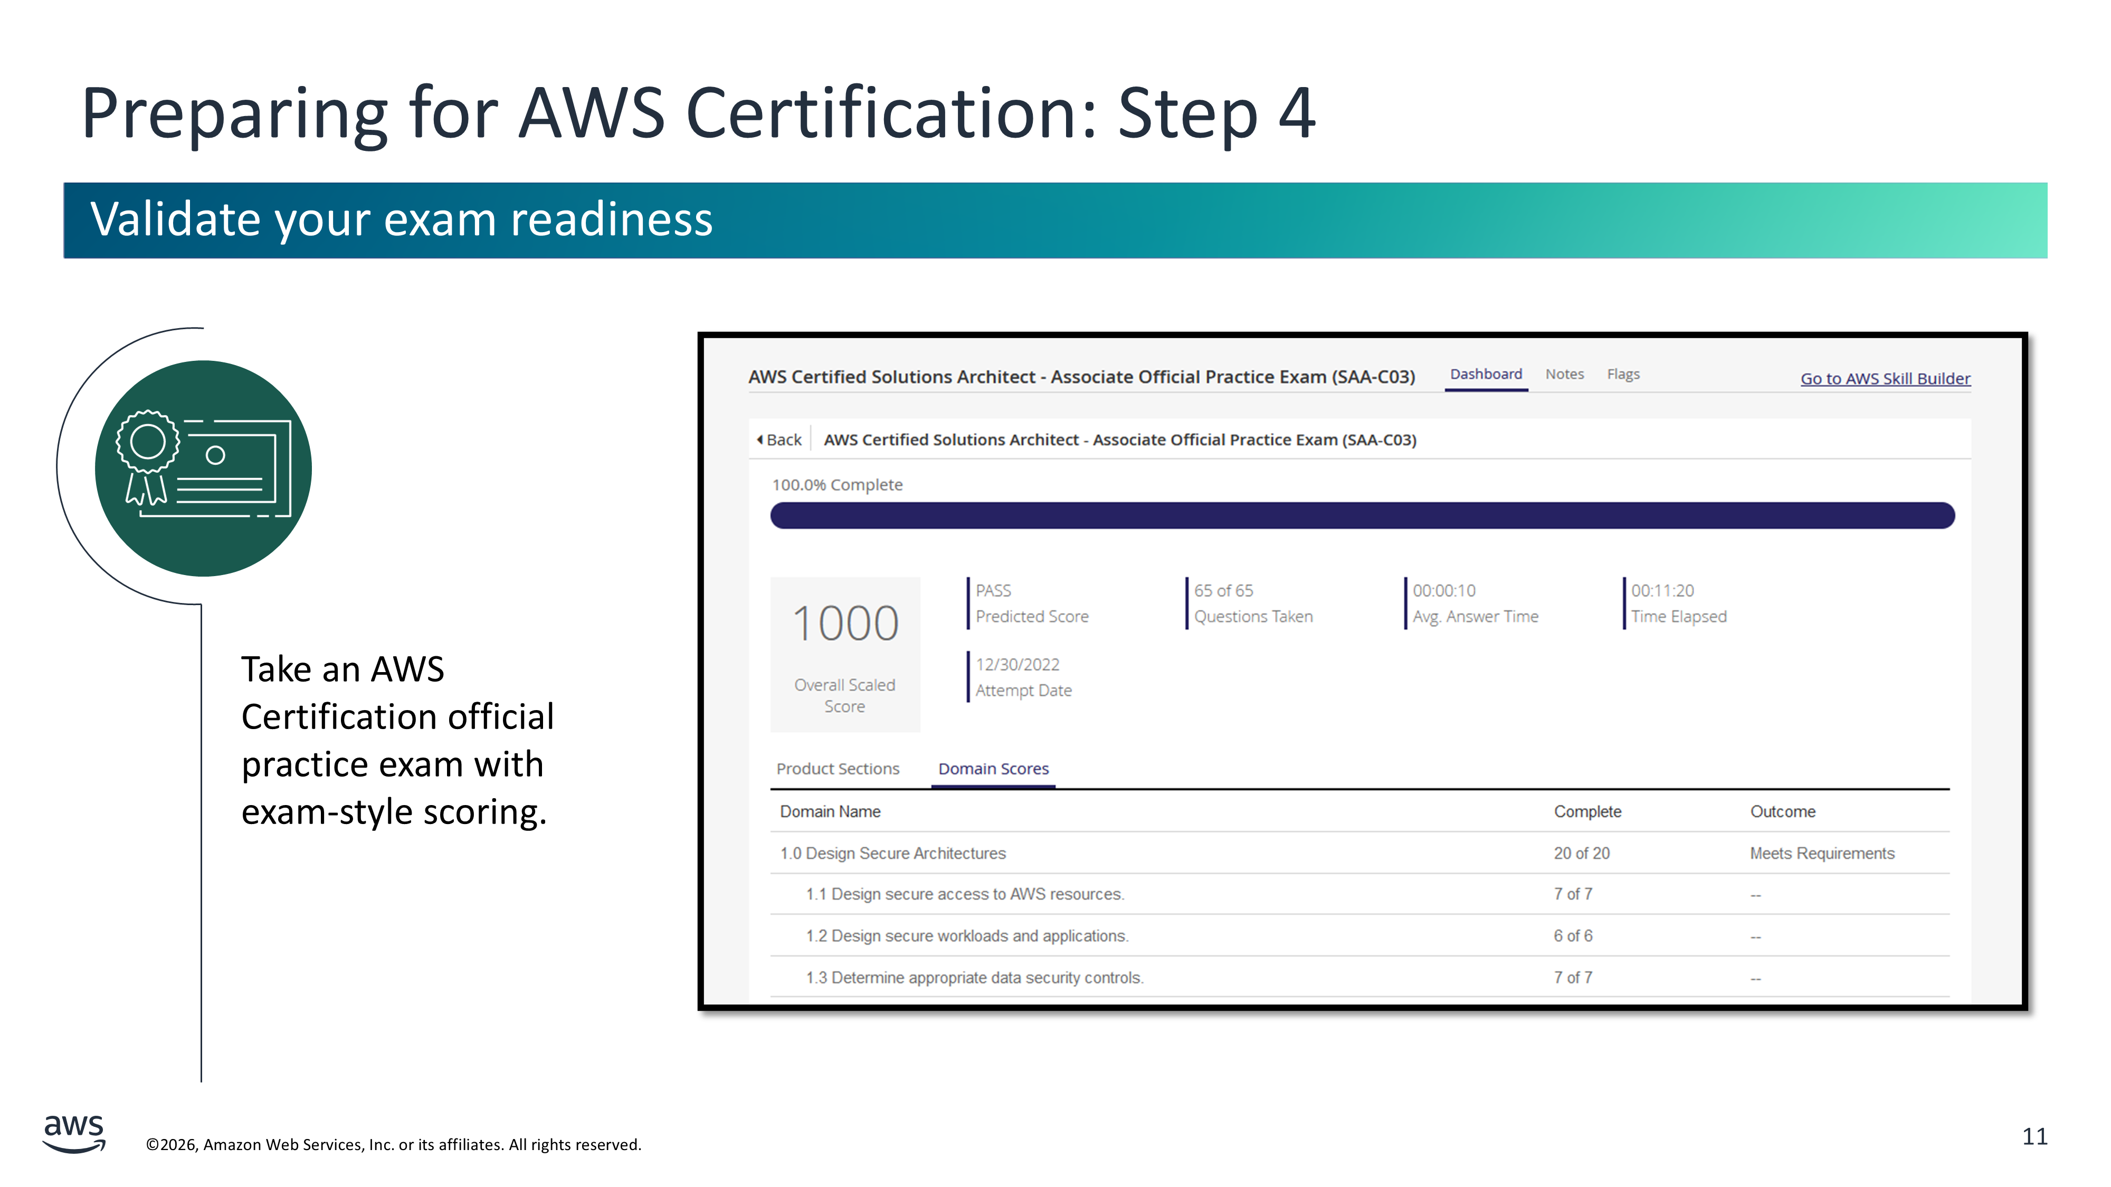This screenshot has width=2111, height=1187.
Task: Select row 1.3 Determine data security controls
Action: [x=974, y=977]
